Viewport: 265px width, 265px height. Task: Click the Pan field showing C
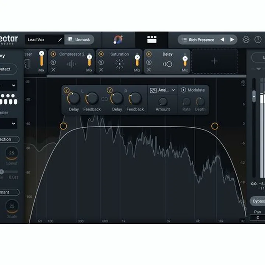pos(257,218)
